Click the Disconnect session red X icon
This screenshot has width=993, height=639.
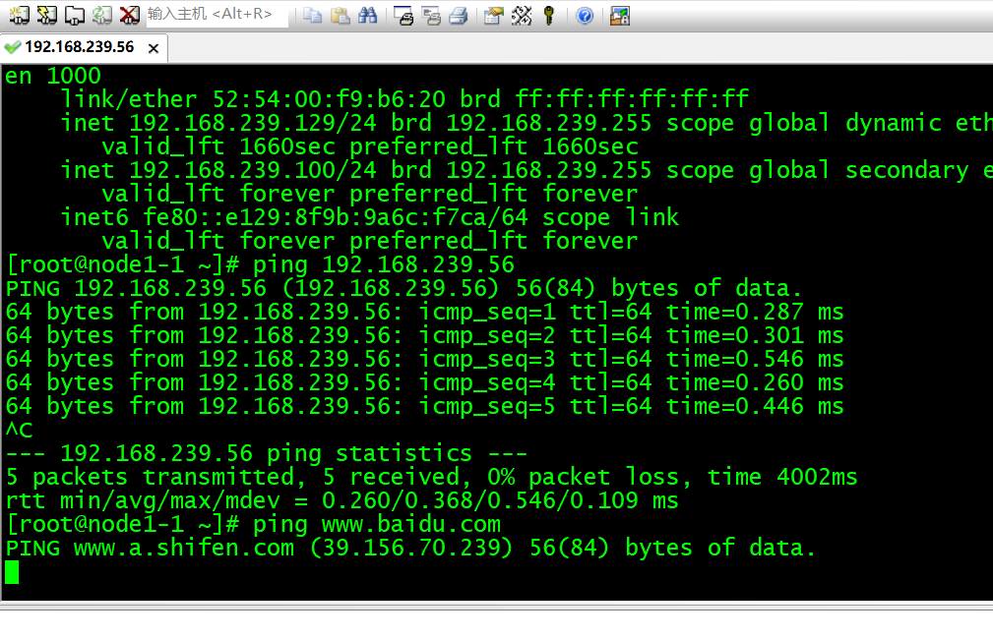pyautogui.click(x=130, y=15)
